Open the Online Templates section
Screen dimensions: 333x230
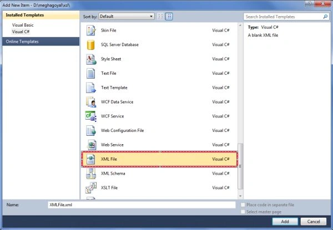[x=41, y=42]
